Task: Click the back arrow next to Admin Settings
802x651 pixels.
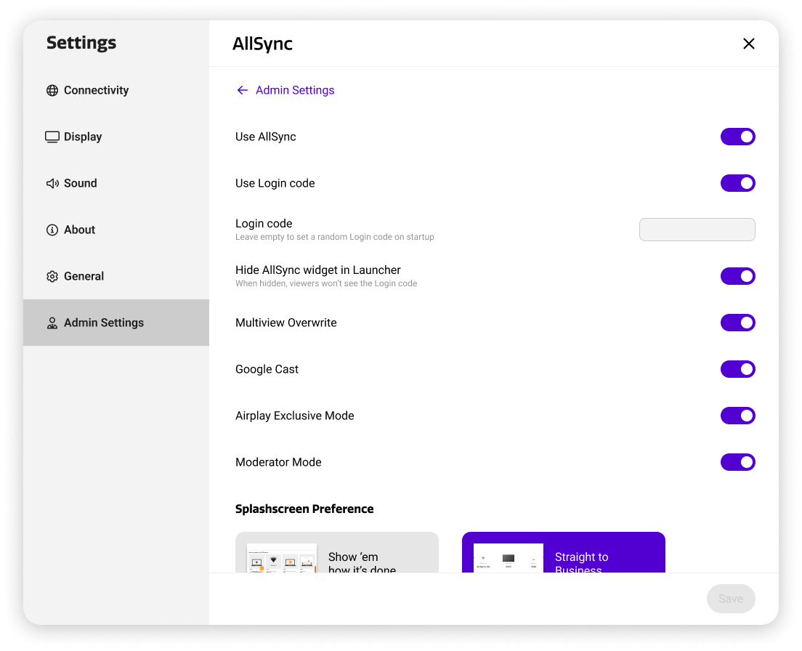Action: (242, 90)
